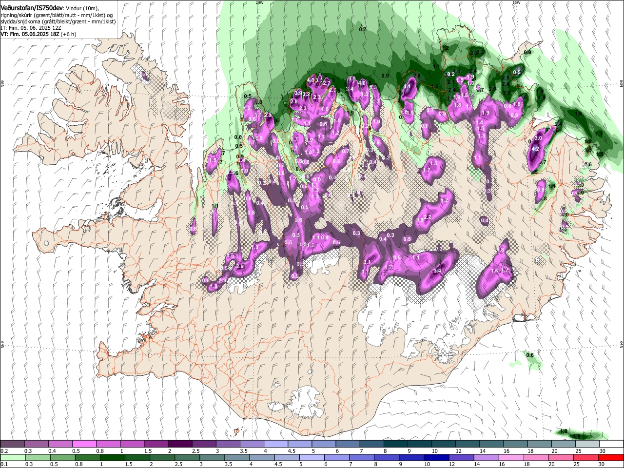Pick the grey-green 3–3.5 rain swatch

[212, 457]
